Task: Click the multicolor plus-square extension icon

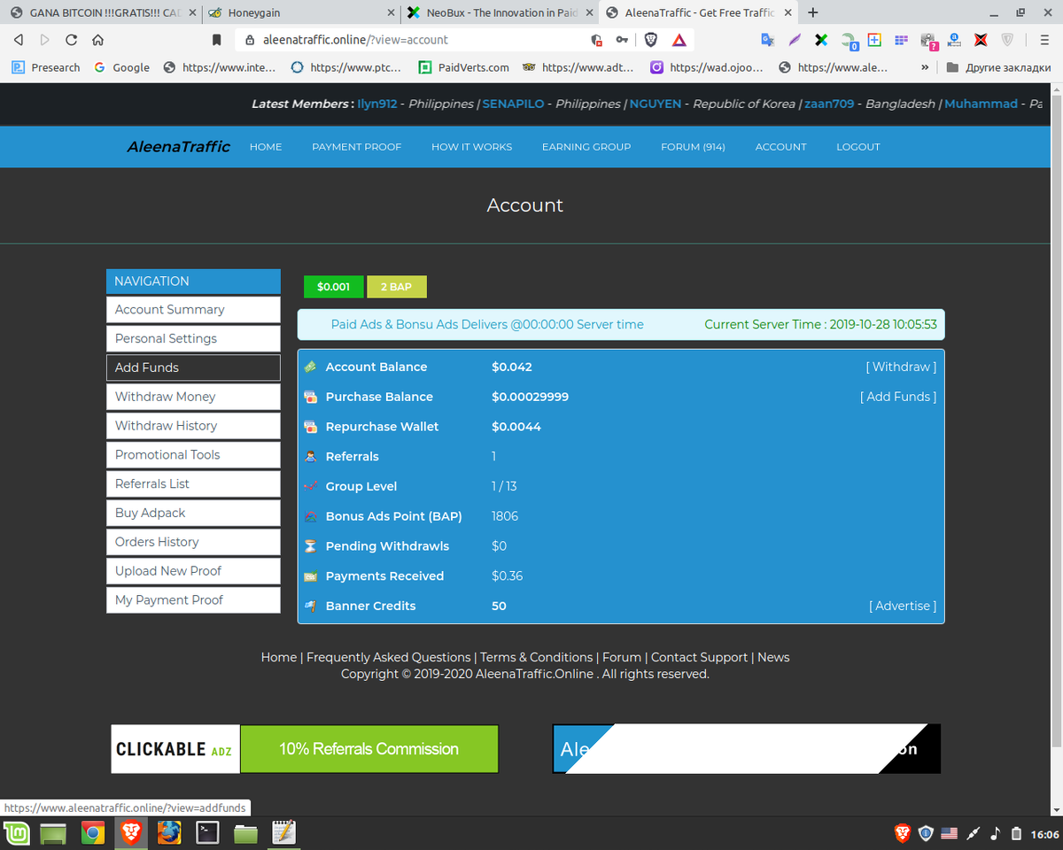Action: pyautogui.click(x=874, y=40)
